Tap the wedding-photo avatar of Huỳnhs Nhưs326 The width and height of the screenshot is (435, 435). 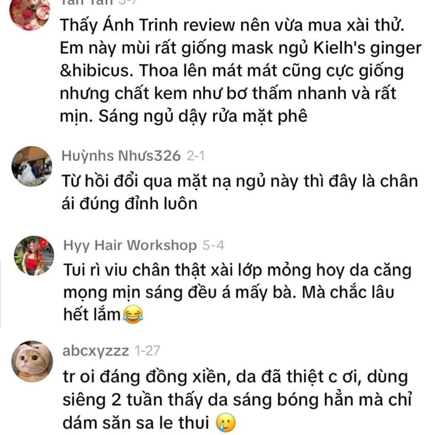pyautogui.click(x=32, y=166)
